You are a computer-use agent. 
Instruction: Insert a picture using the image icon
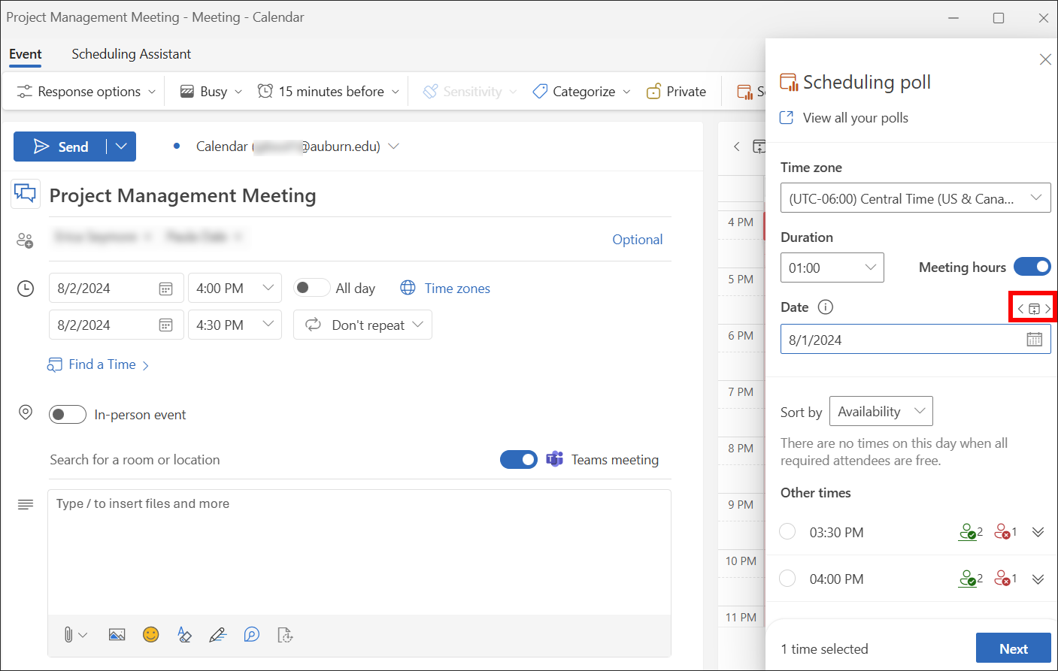pos(117,635)
